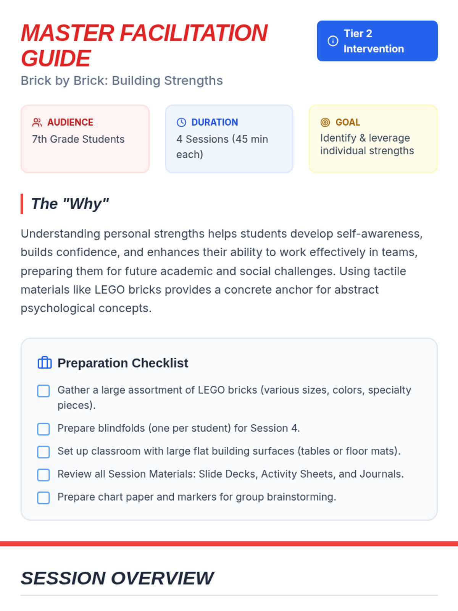Viewport: 458px width, 611px height.
Task: Click the Session Overview heading
Action: (117, 578)
